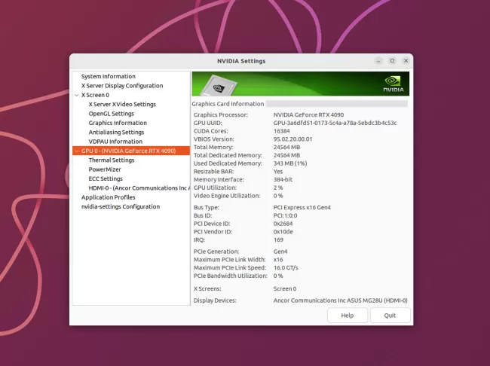Viewport: 490px width, 366px height.
Task: Click the Memory Interface 384-bit value
Action: [283, 179]
